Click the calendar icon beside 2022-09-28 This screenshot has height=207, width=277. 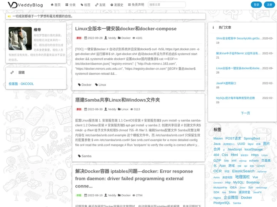[x=85, y=38]
